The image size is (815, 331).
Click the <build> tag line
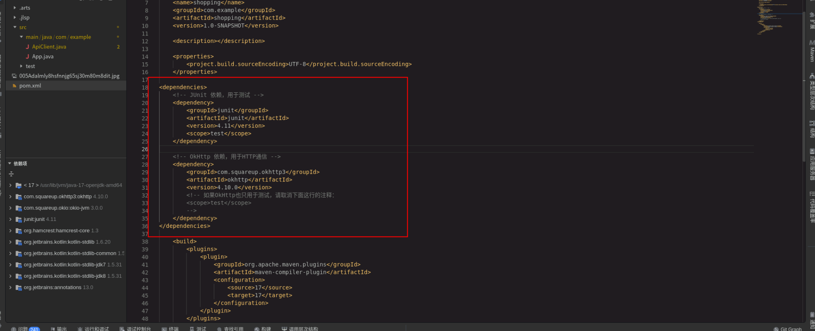[x=185, y=241]
